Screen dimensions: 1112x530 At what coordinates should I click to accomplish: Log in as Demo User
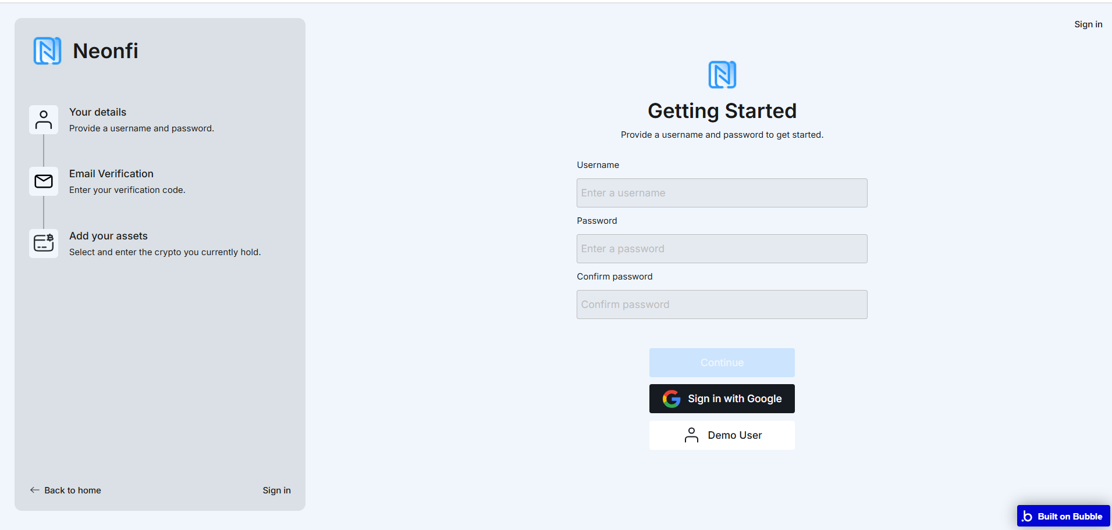722,435
